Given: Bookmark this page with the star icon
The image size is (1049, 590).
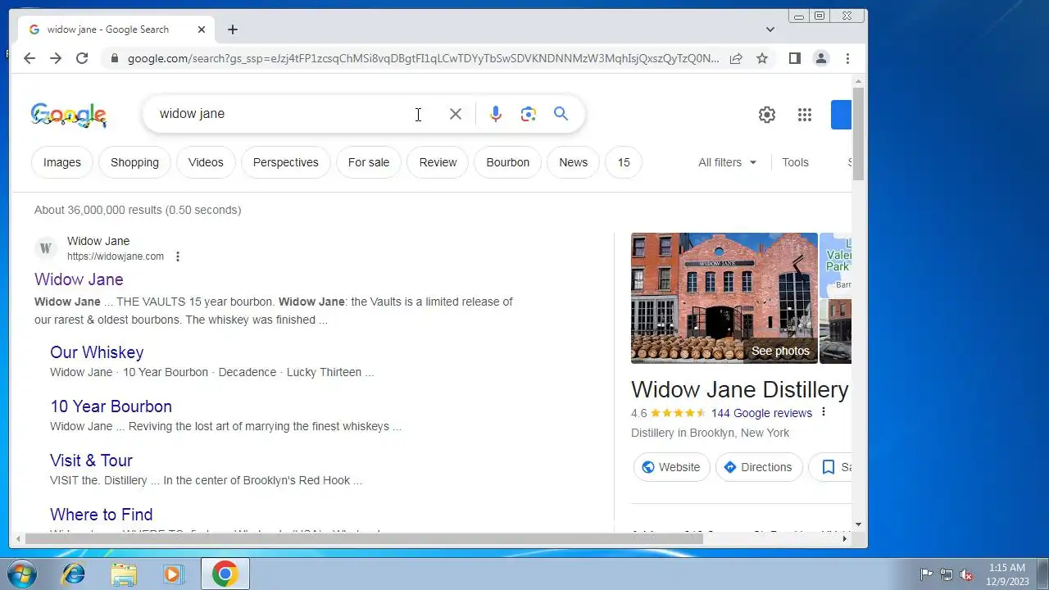Looking at the screenshot, I should (x=762, y=58).
